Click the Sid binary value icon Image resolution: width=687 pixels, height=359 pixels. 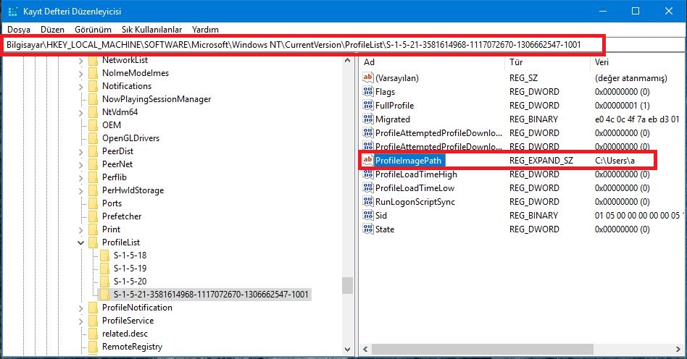point(367,216)
